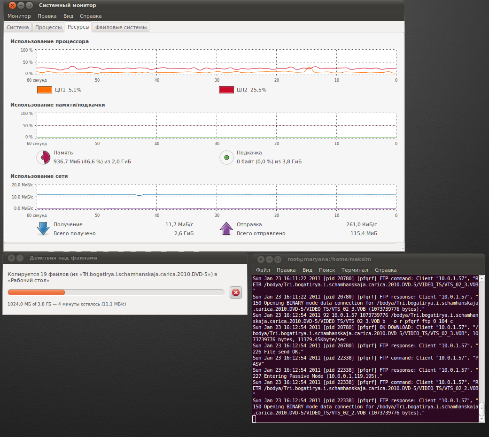The image size is (489, 437).
Task: Close the Действия над файлами window
Action: (x=11, y=258)
